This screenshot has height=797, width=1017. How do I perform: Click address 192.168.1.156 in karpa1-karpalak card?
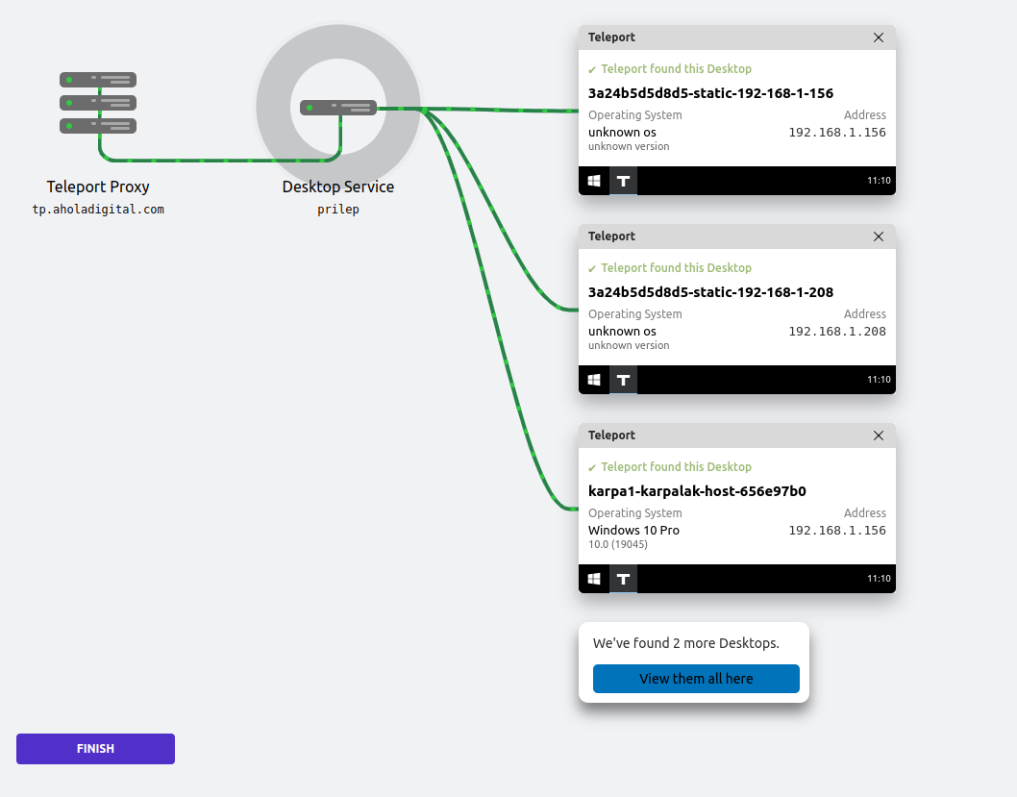point(836,531)
